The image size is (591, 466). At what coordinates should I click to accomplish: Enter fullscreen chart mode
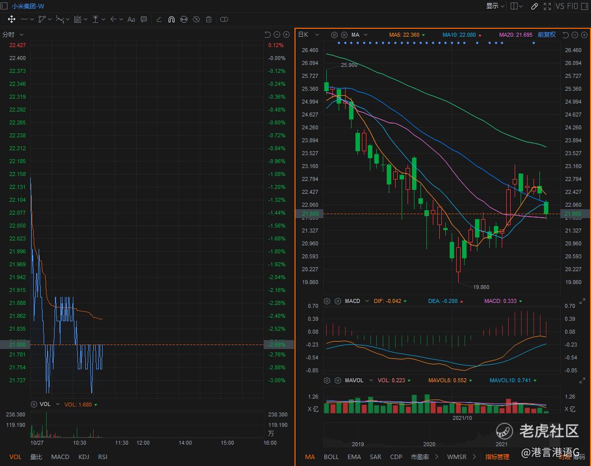(x=547, y=6)
